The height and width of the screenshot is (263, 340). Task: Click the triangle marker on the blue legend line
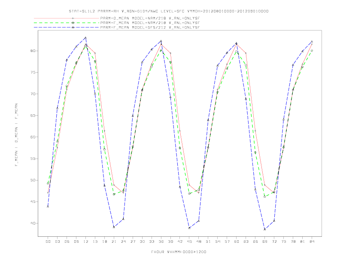click(73, 28)
